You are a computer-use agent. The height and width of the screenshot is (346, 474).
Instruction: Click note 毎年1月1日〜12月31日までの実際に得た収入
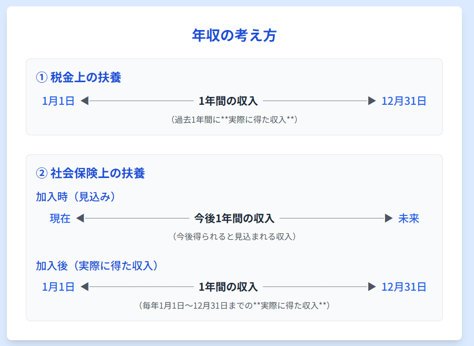(234, 305)
